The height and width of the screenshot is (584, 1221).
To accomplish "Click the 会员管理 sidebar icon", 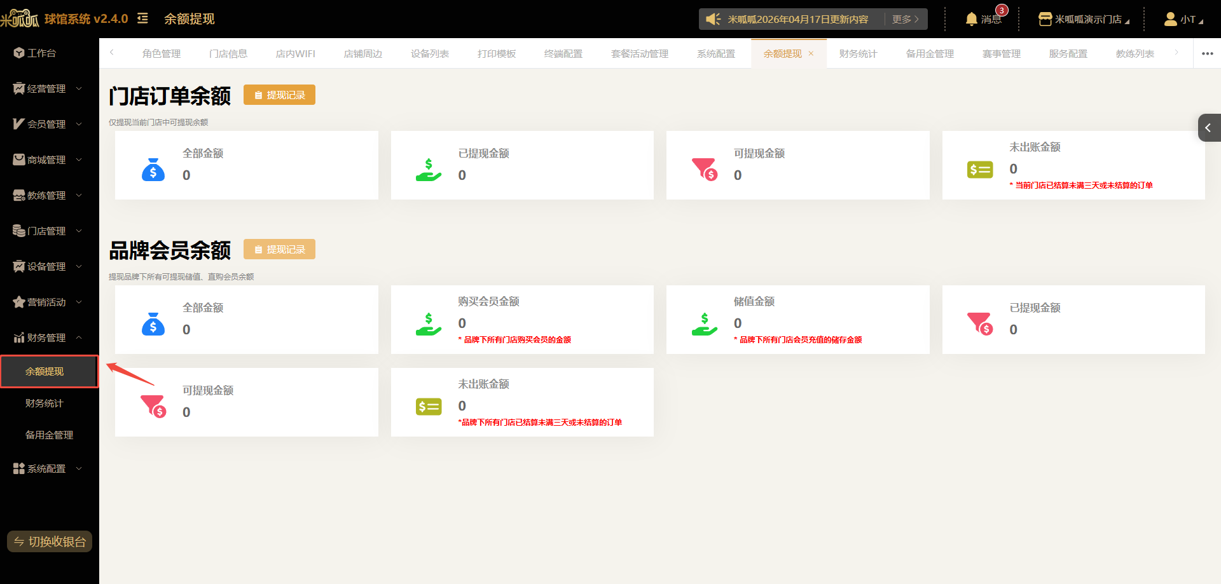I will tap(19, 124).
